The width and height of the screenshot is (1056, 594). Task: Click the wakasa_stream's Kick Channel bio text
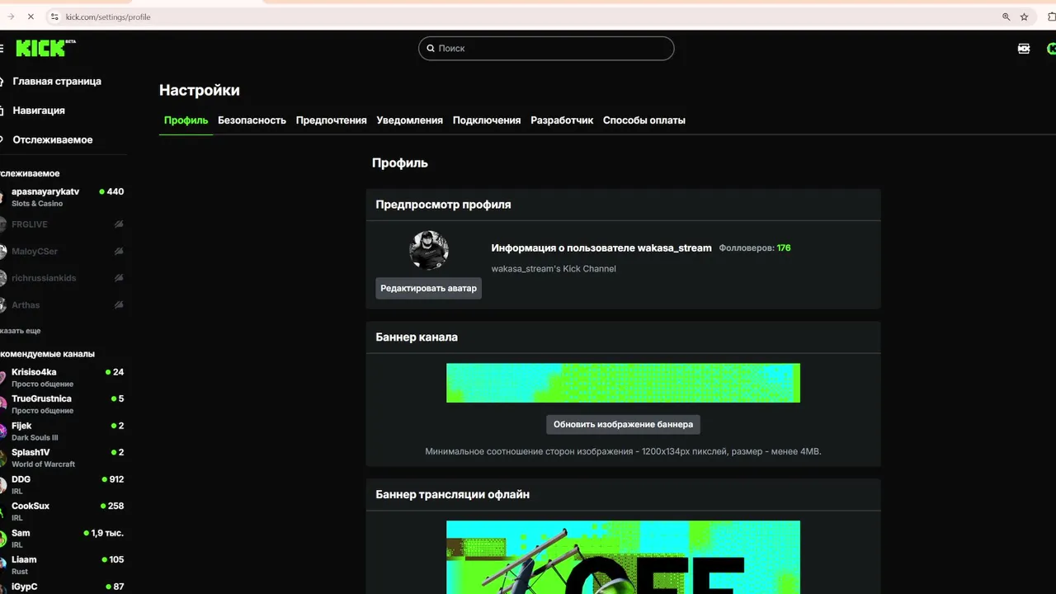(x=554, y=269)
